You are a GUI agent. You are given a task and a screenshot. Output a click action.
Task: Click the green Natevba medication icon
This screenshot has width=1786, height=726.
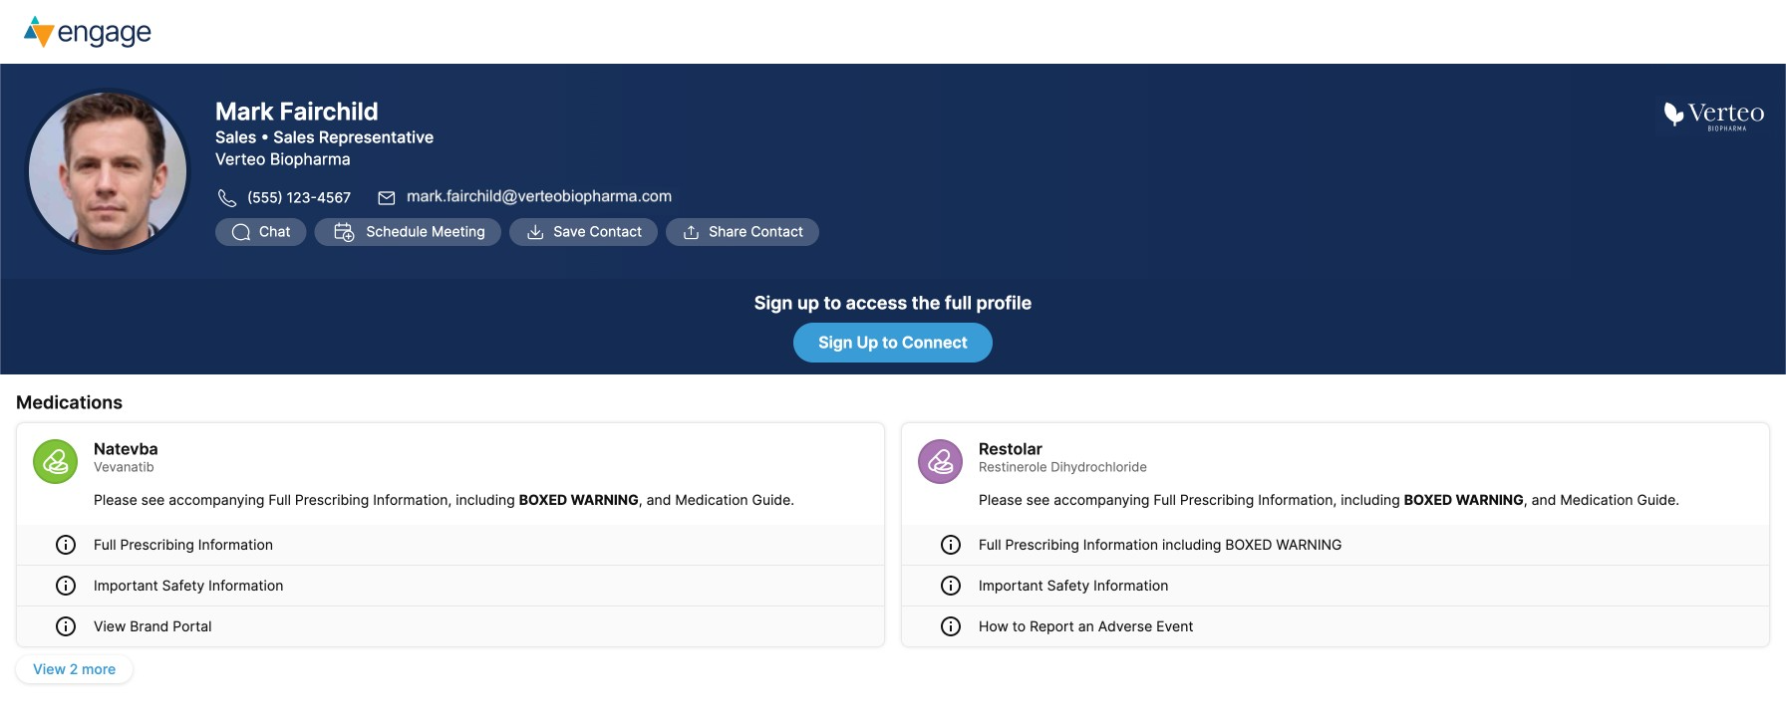point(56,462)
